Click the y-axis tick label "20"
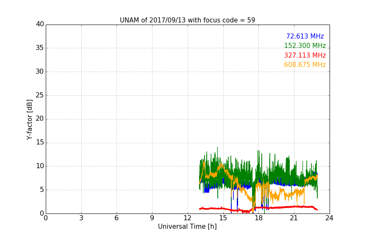The width and height of the screenshot is (366, 244). coord(40,119)
